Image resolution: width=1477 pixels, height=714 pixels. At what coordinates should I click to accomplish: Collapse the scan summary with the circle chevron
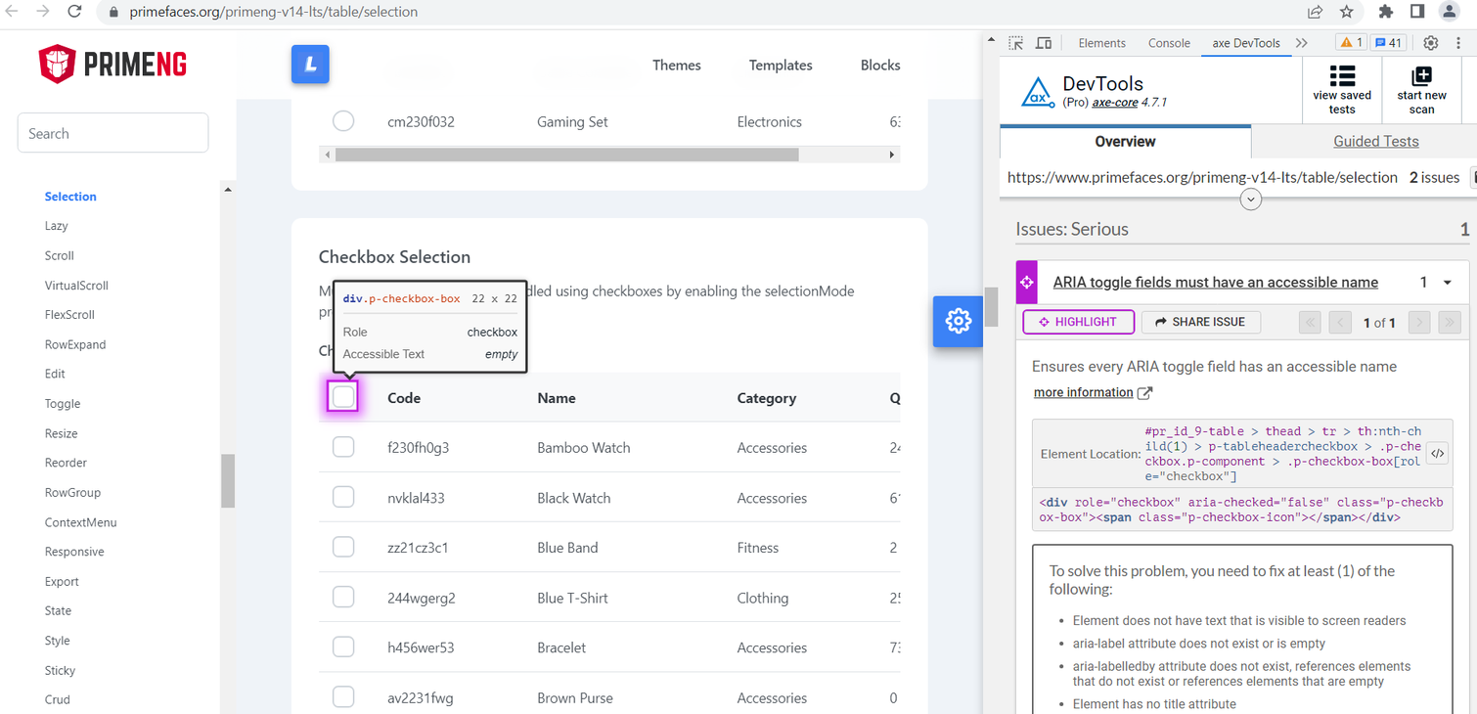1250,199
